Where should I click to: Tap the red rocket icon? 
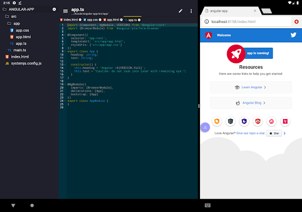236,54
